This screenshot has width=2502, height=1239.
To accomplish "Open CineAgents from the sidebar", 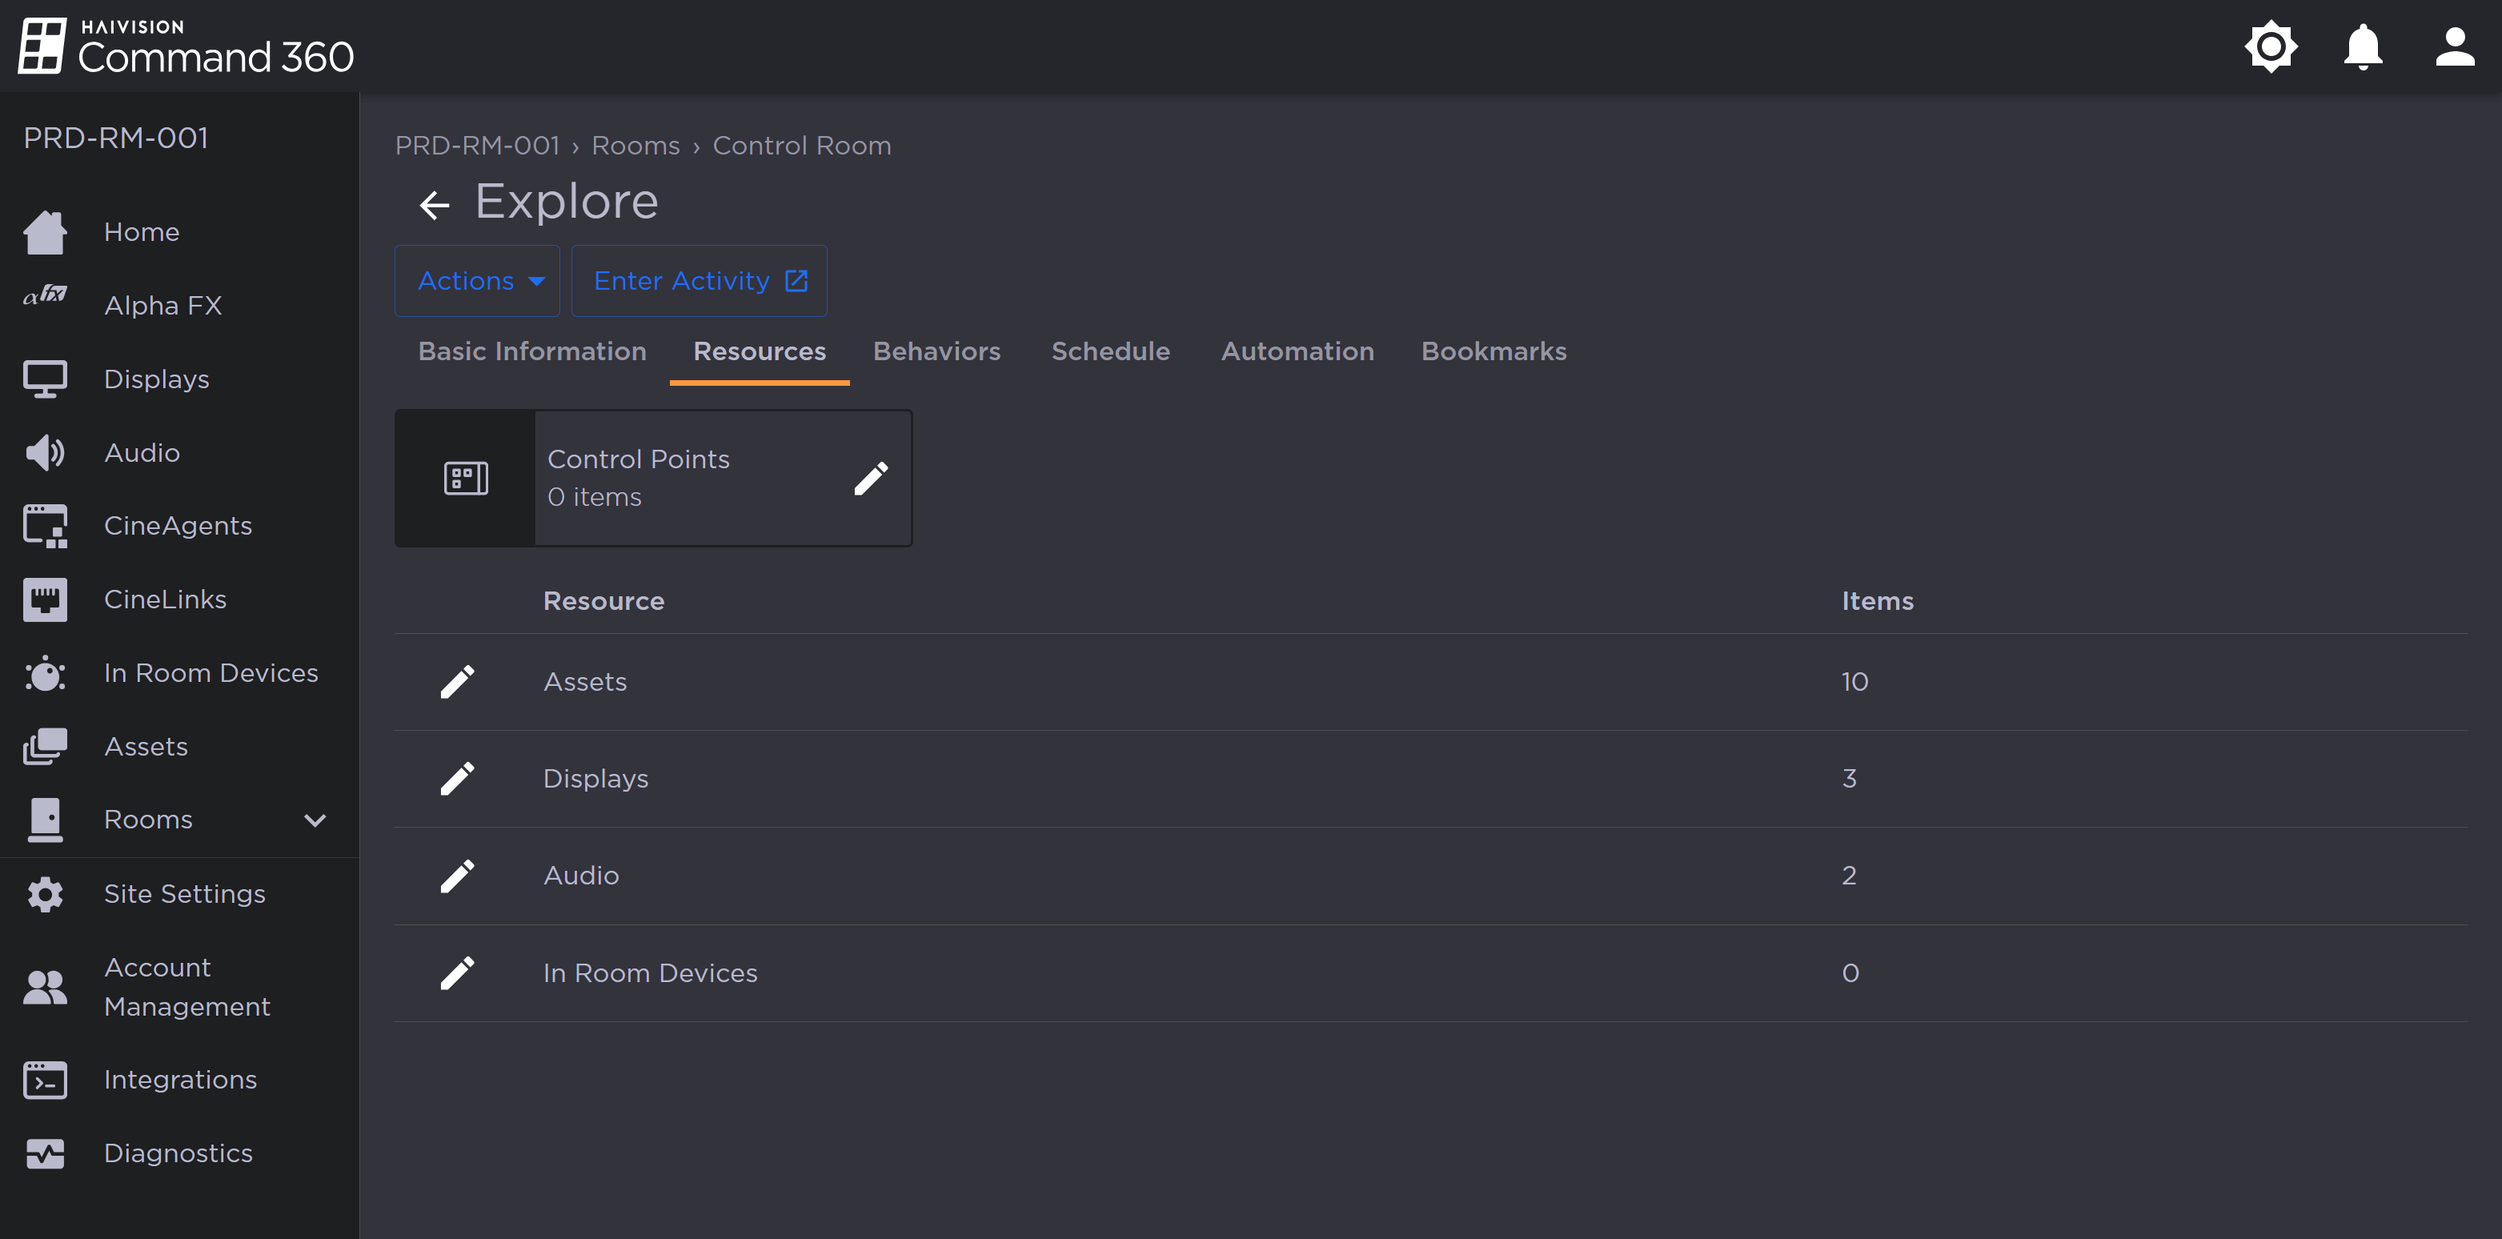I will click(178, 525).
